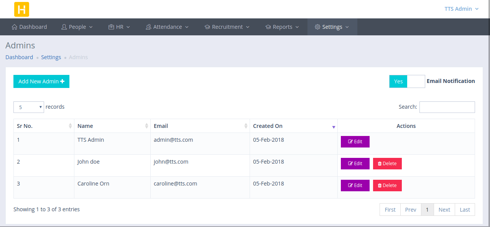Click the Recruitment icon in the navbar
This screenshot has height=227, width=490.
coord(207,27)
